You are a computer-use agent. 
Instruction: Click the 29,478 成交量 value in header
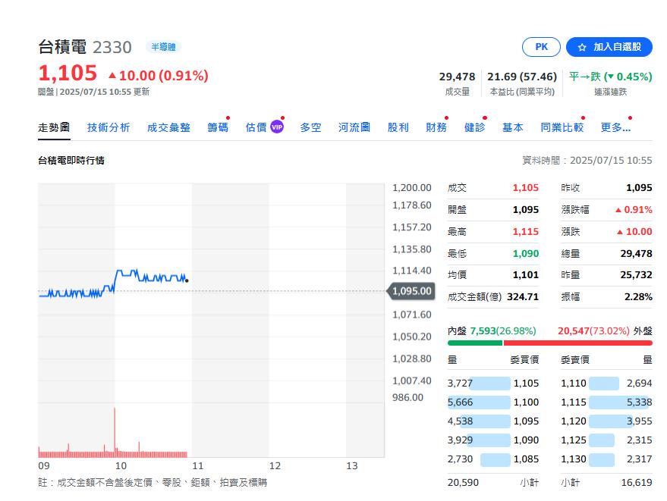pyautogui.click(x=457, y=77)
